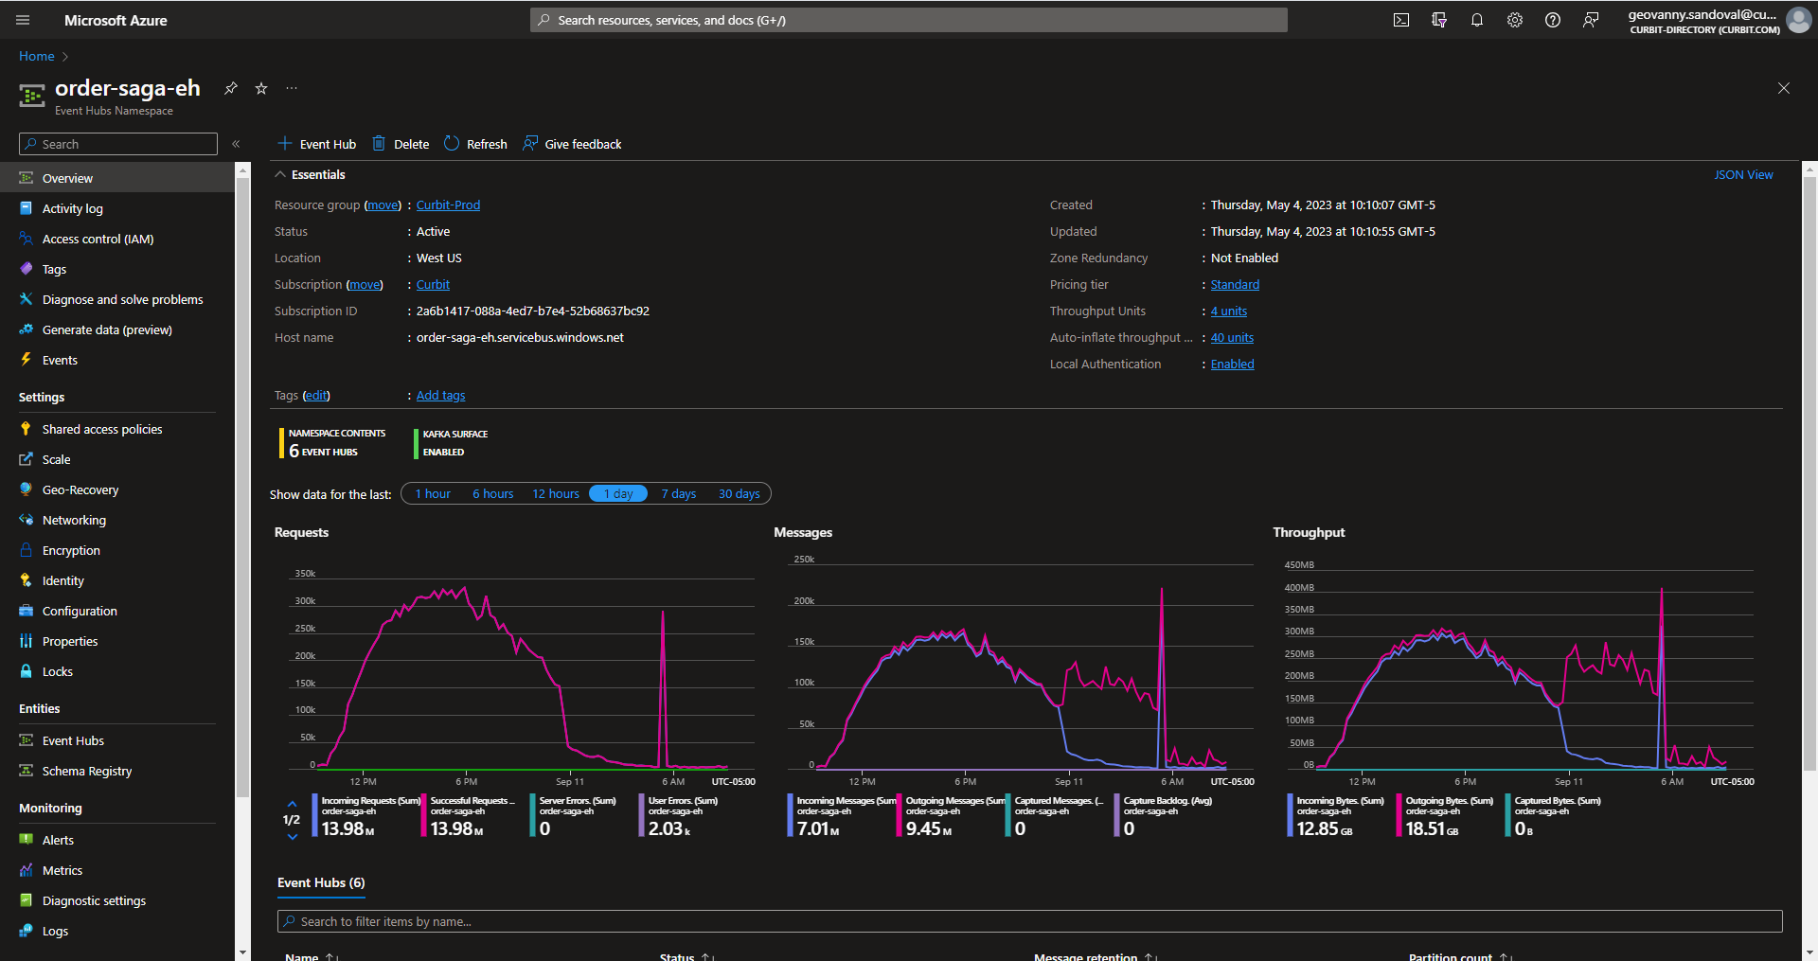Open Metrics under Monitoring

[62, 870]
